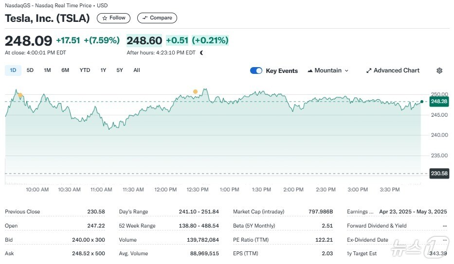
Task: Expand the Mountain chart style dropdown chevron
Action: (346, 70)
